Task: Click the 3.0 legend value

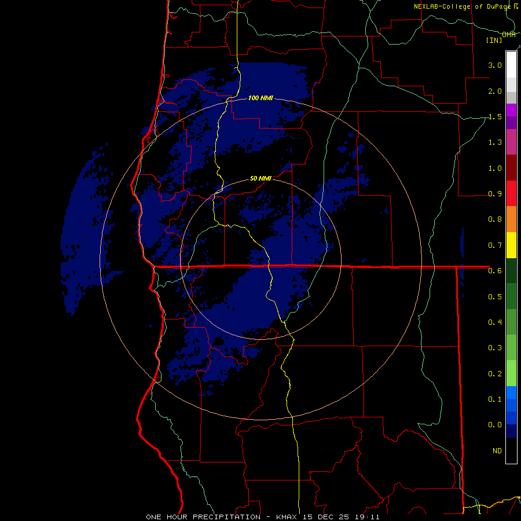Action: pyautogui.click(x=495, y=65)
